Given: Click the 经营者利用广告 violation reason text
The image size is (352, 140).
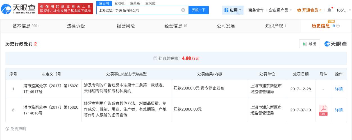Looking at the screenshot, I should 125,109.
